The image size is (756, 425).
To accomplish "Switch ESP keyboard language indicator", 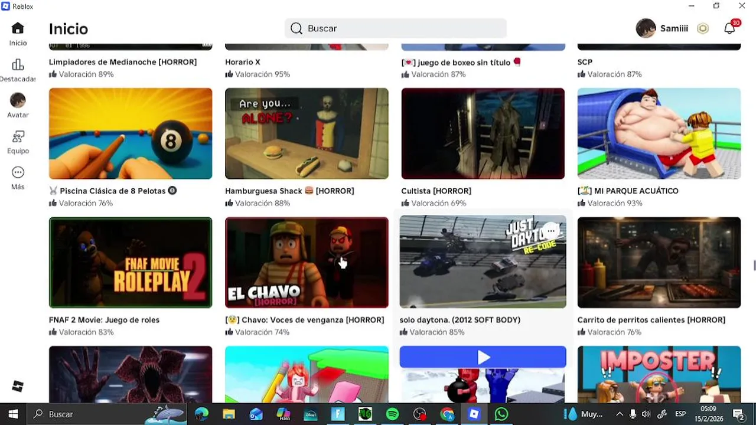I will point(680,414).
